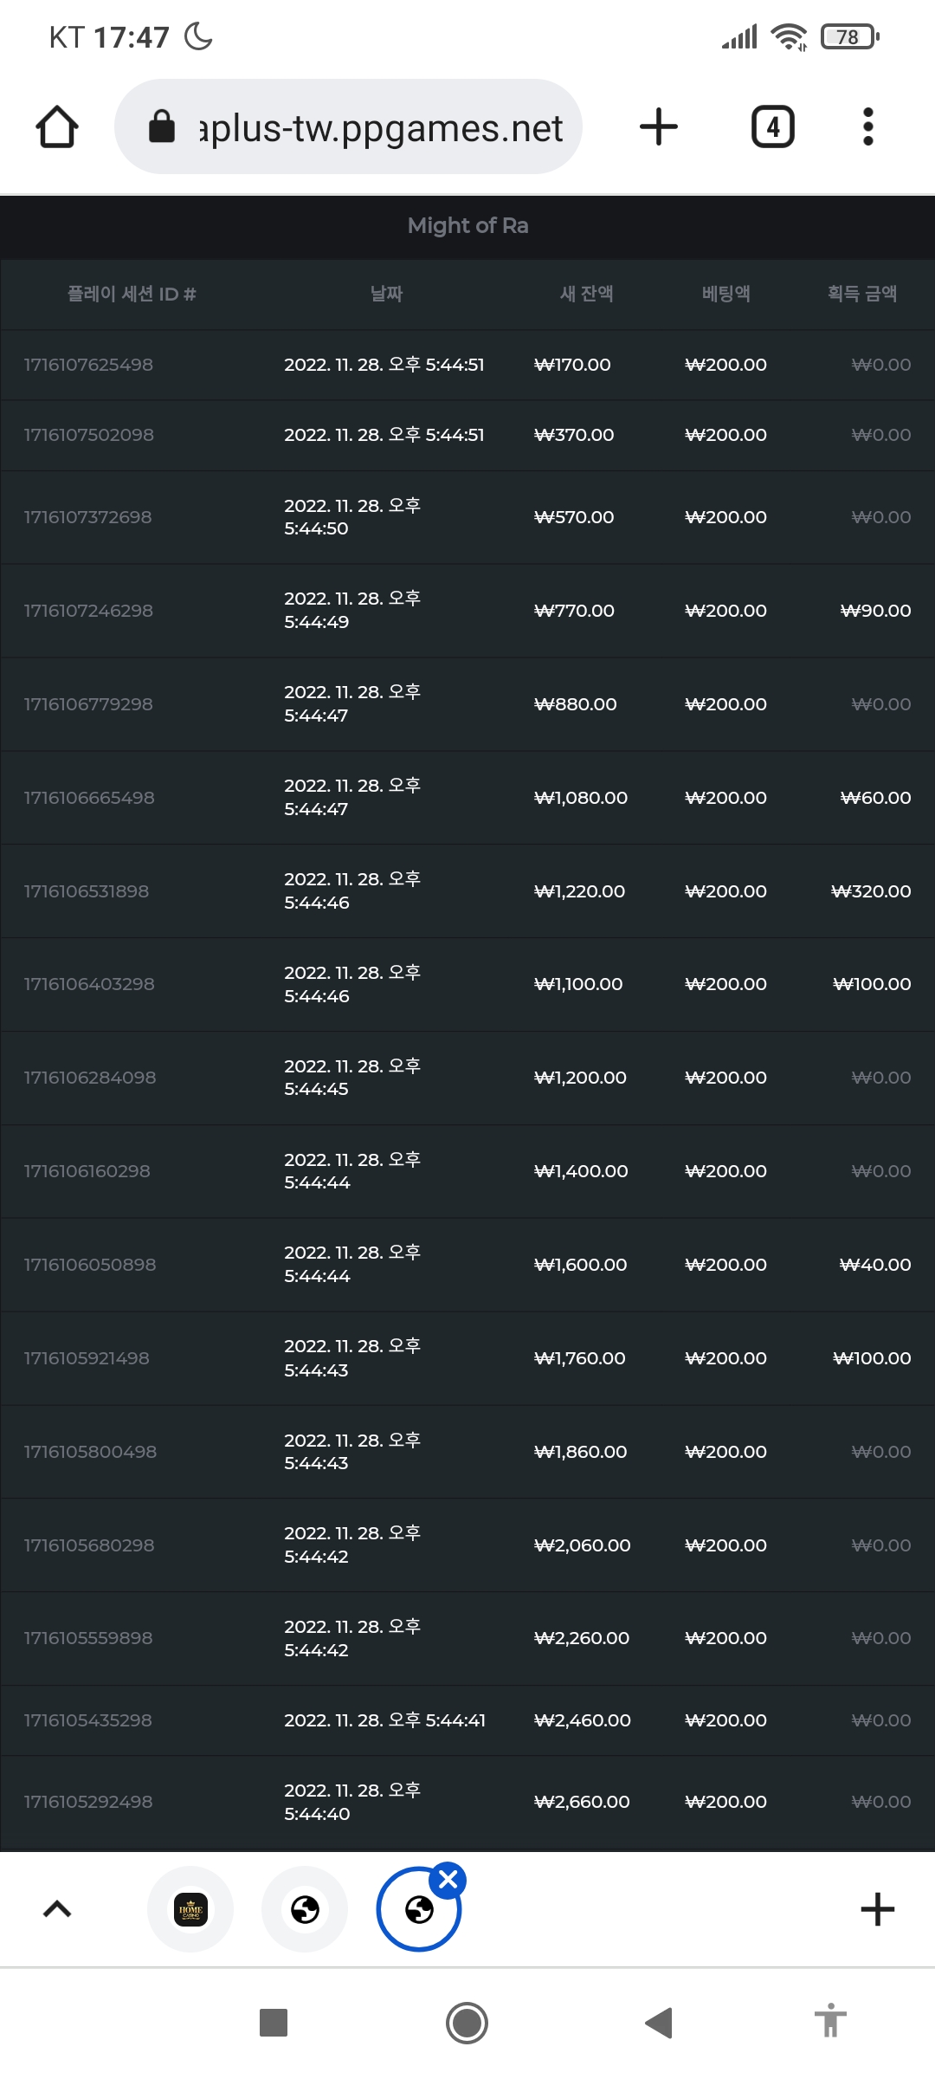Tap the lock icon in the address bar
The width and height of the screenshot is (935, 2079).
(162, 126)
